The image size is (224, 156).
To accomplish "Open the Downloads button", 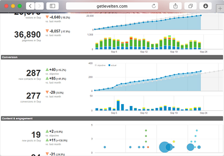I will (205, 6).
